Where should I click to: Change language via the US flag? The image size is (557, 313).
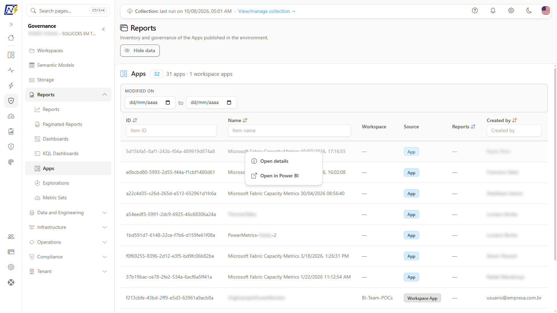[x=546, y=10]
